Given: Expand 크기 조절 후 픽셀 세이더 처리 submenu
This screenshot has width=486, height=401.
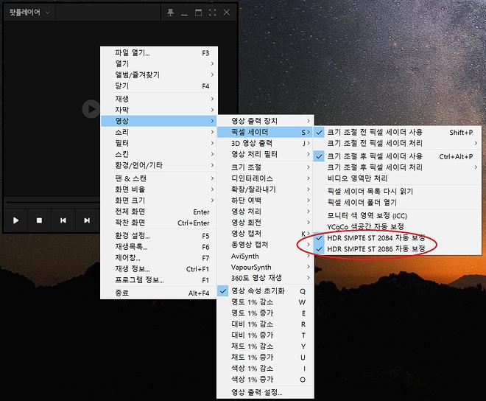Looking at the screenshot, I should [398, 167].
